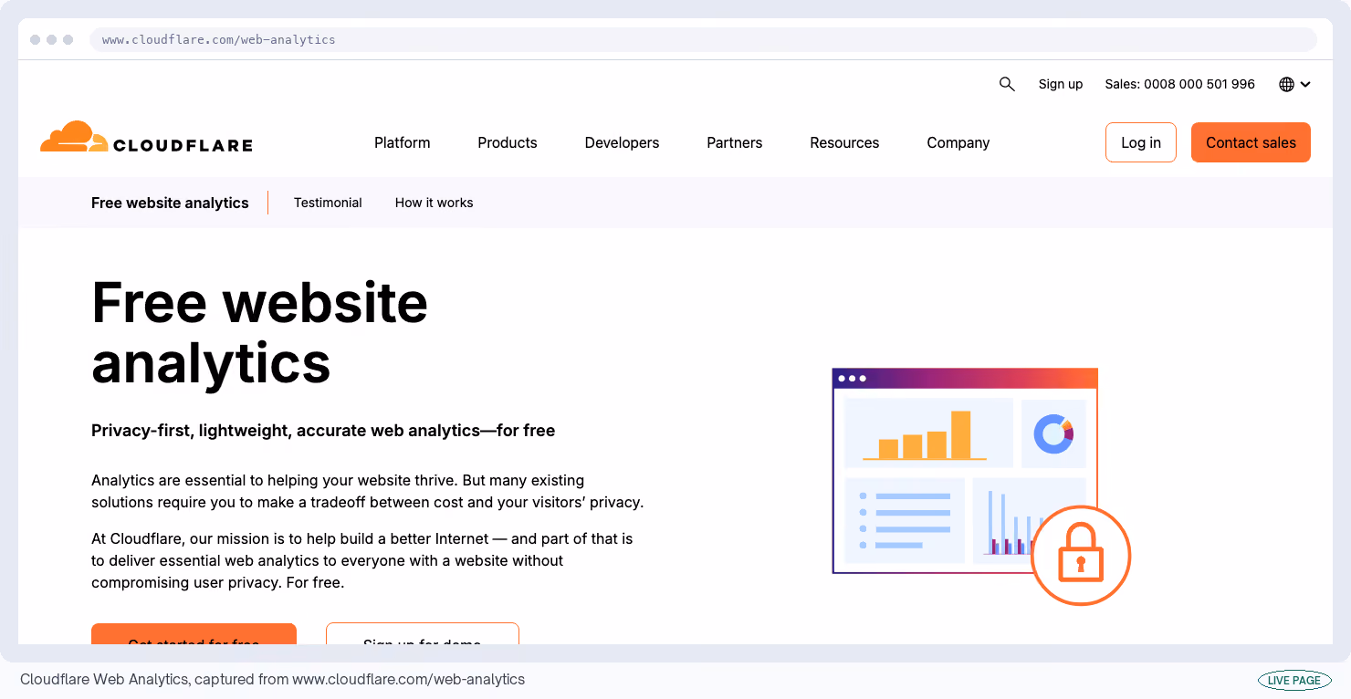Screen dimensions: 1351x699
Task: Go to Cloudflare logo homepage
Action: click(x=146, y=138)
